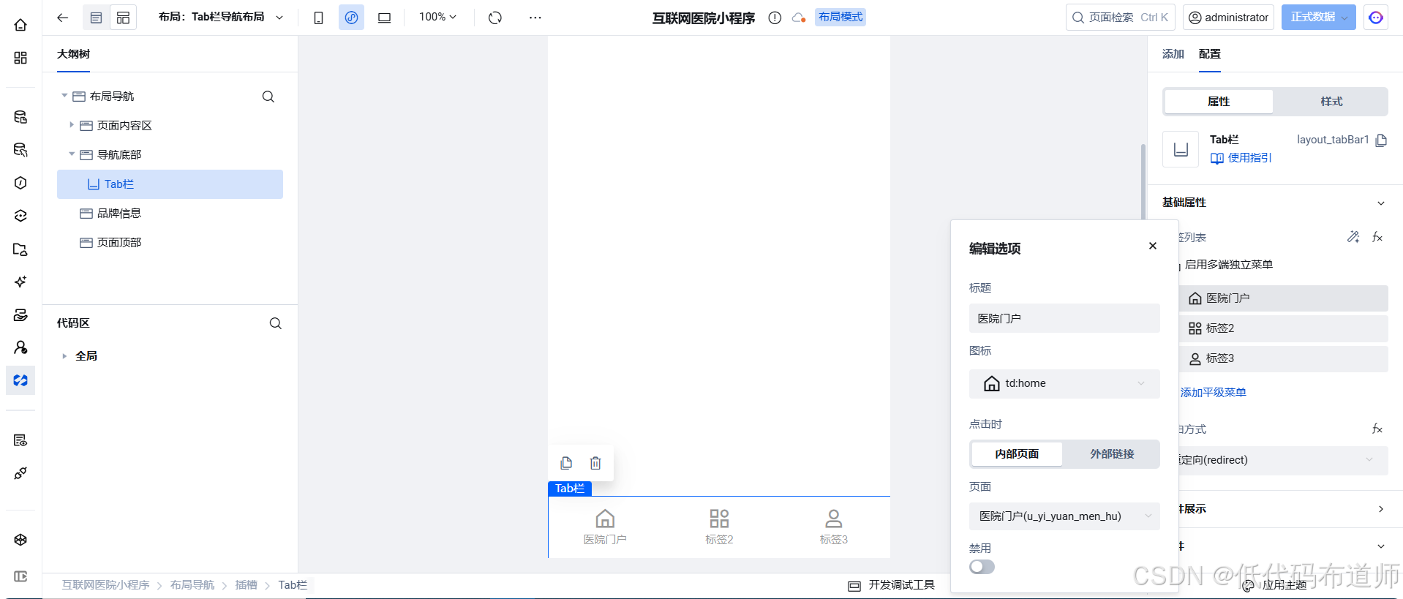Toggle the 禁用 switch

(x=982, y=567)
